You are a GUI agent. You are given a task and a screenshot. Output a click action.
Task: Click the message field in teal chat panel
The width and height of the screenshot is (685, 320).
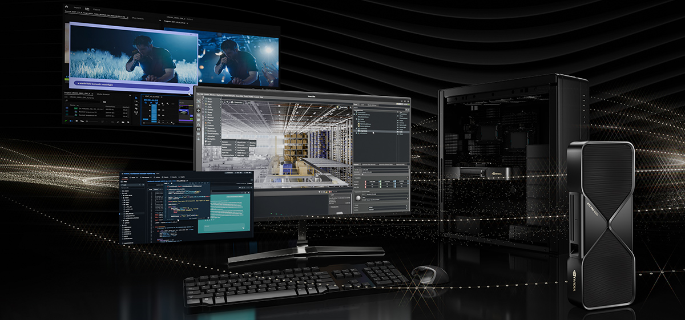224,228
